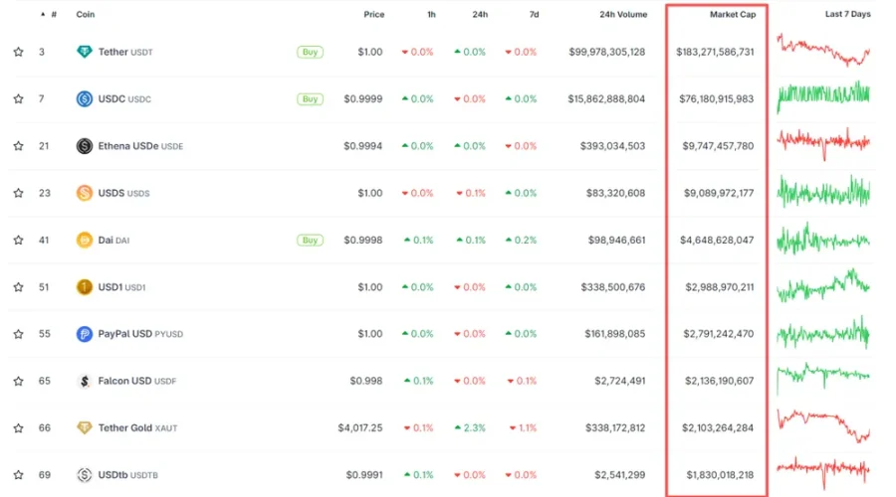
Task: Click the USD1 coin logo icon
Action: pyautogui.click(x=85, y=287)
